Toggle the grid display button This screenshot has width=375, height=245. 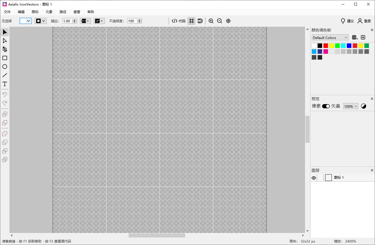point(191,21)
